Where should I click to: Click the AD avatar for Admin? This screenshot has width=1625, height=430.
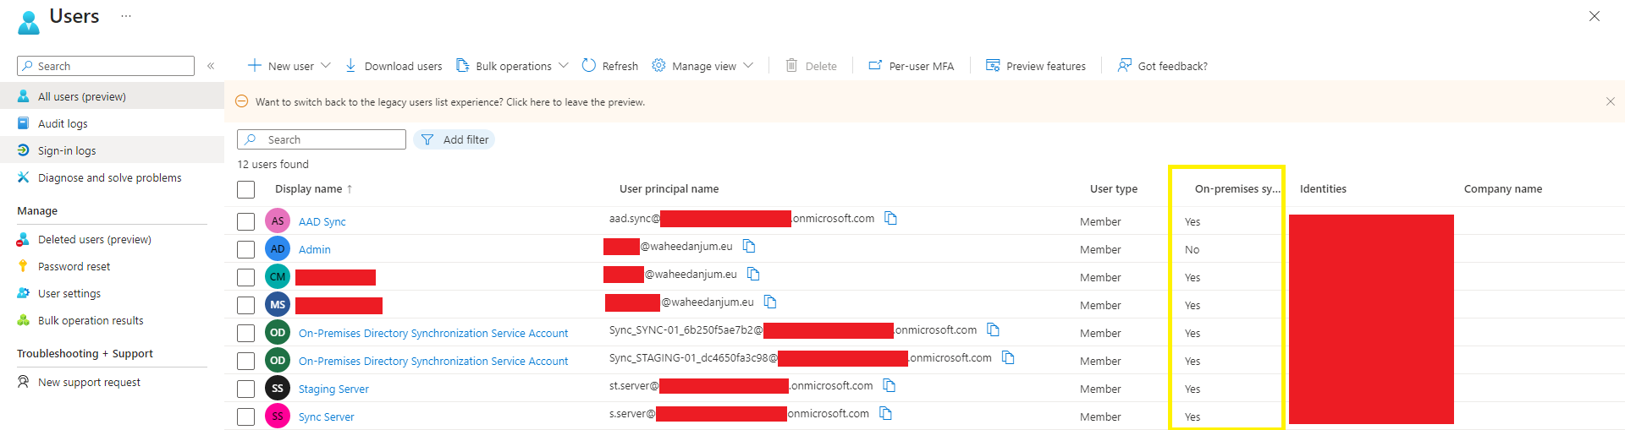pos(278,248)
